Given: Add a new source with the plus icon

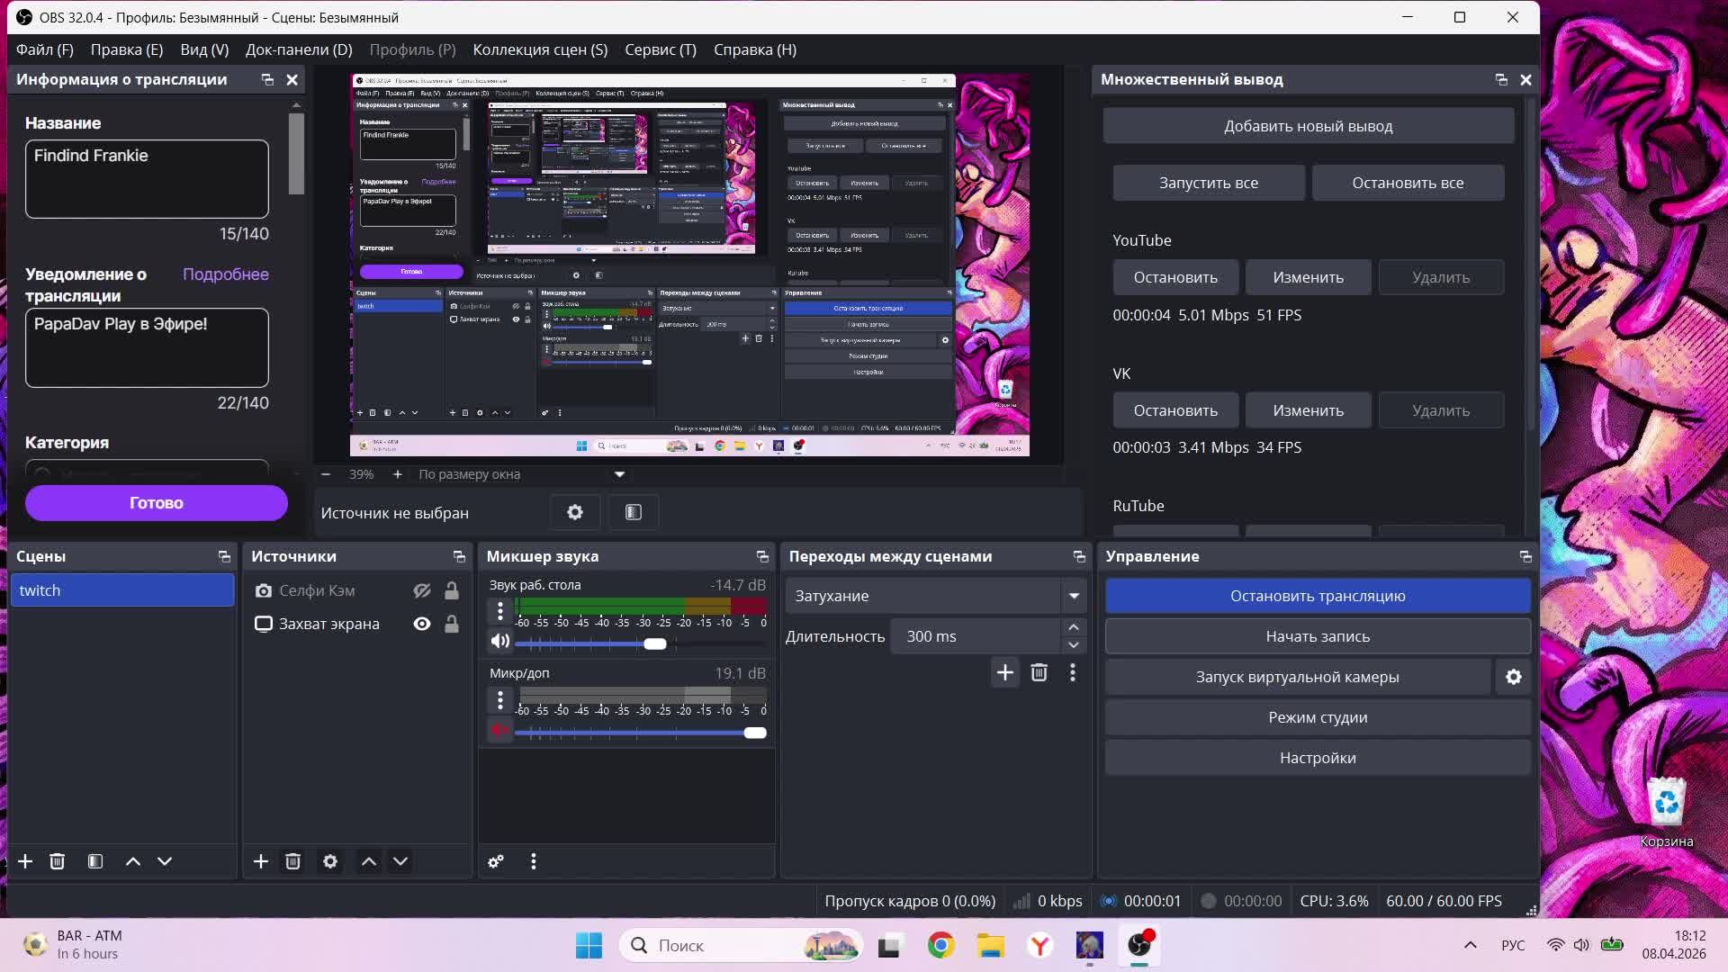Looking at the screenshot, I should (x=261, y=861).
